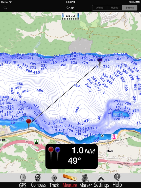The height and width of the screenshot is (188, 141).
Task: Tap right blue arrow on scale bar
Action: click(78, 16)
